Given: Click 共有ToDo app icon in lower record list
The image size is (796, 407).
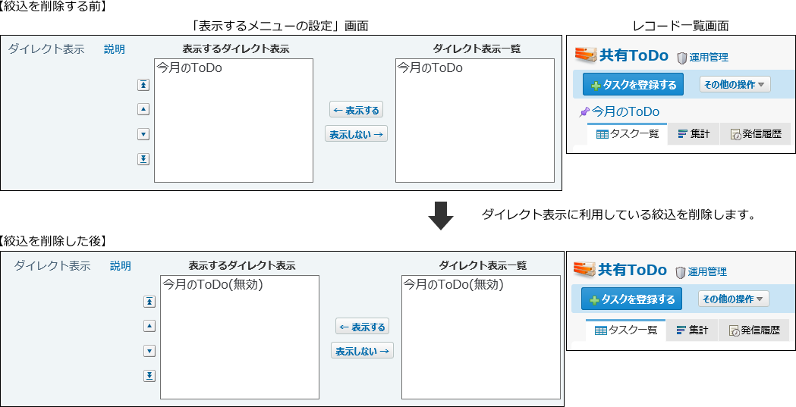Looking at the screenshot, I should 584,270.
